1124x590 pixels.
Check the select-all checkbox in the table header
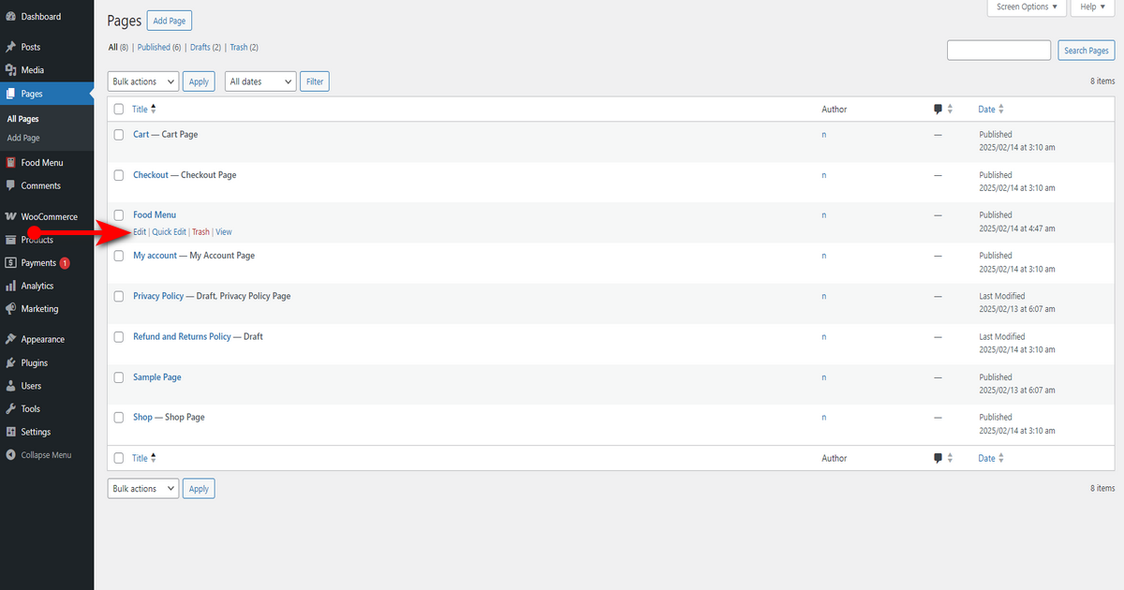(x=119, y=110)
